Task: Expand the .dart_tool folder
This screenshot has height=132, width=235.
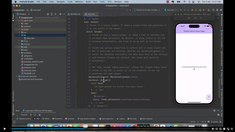Action: (x=19, y=21)
